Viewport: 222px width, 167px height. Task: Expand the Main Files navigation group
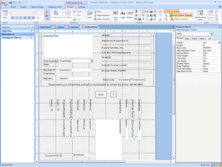pos(31,31)
